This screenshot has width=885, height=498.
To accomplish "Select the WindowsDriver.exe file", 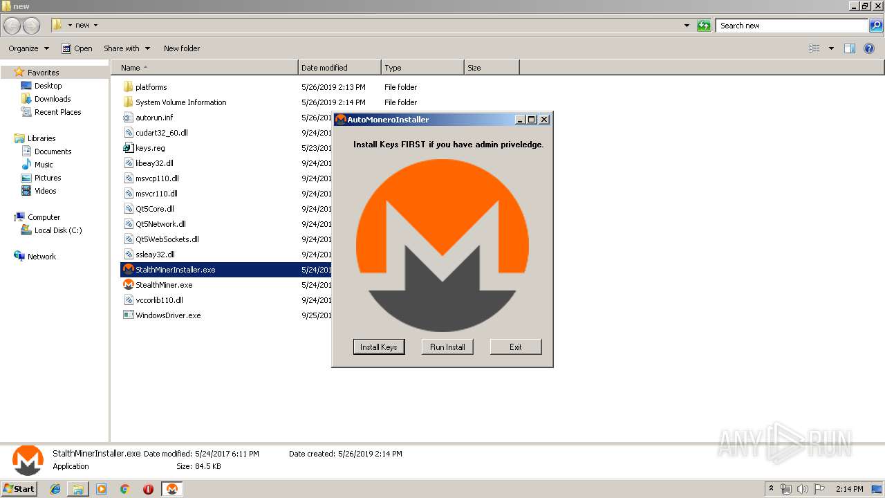I will coord(168,315).
